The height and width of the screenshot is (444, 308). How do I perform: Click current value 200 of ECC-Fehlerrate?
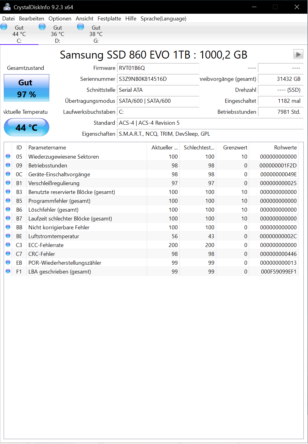point(173,245)
